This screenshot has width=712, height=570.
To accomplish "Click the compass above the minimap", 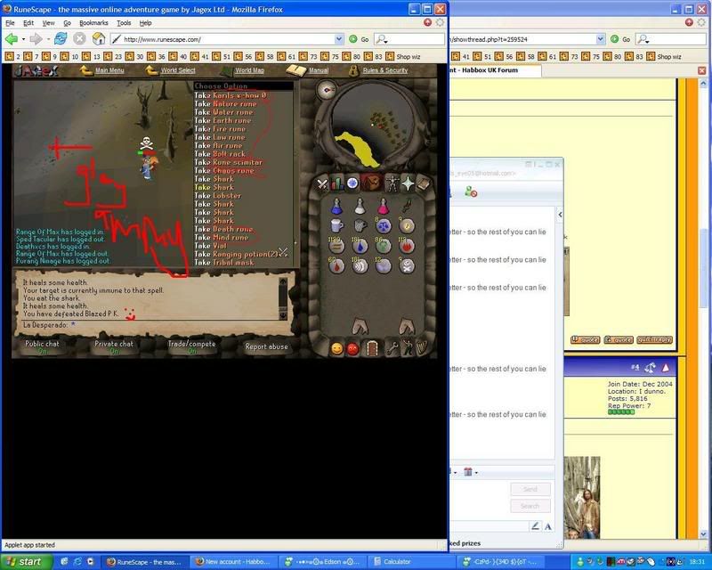I will pos(326,90).
